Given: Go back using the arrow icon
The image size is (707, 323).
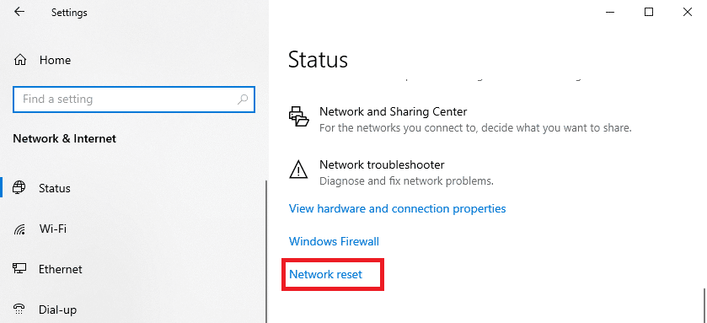Looking at the screenshot, I should click(19, 12).
